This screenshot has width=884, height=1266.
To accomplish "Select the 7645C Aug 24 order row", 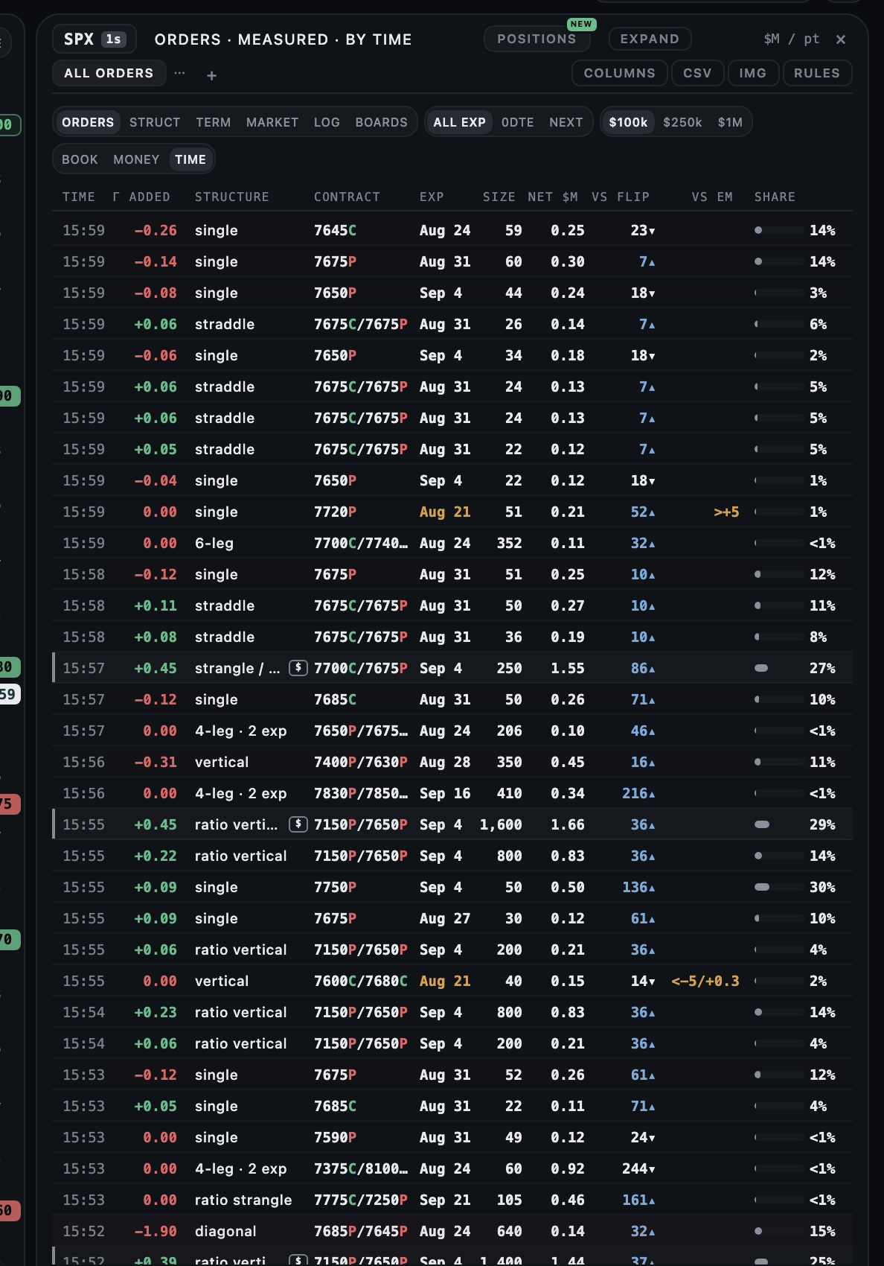I will 452,230.
